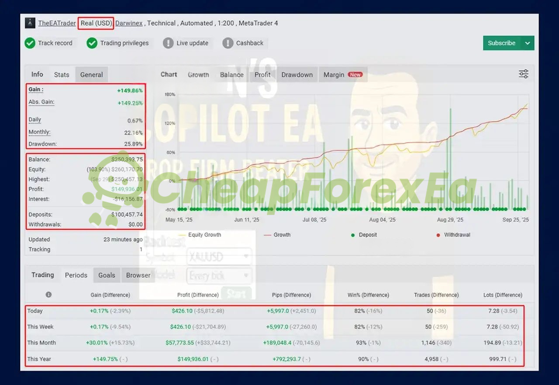Click the Subscribe button
This screenshot has width=559, height=385.
click(x=502, y=43)
